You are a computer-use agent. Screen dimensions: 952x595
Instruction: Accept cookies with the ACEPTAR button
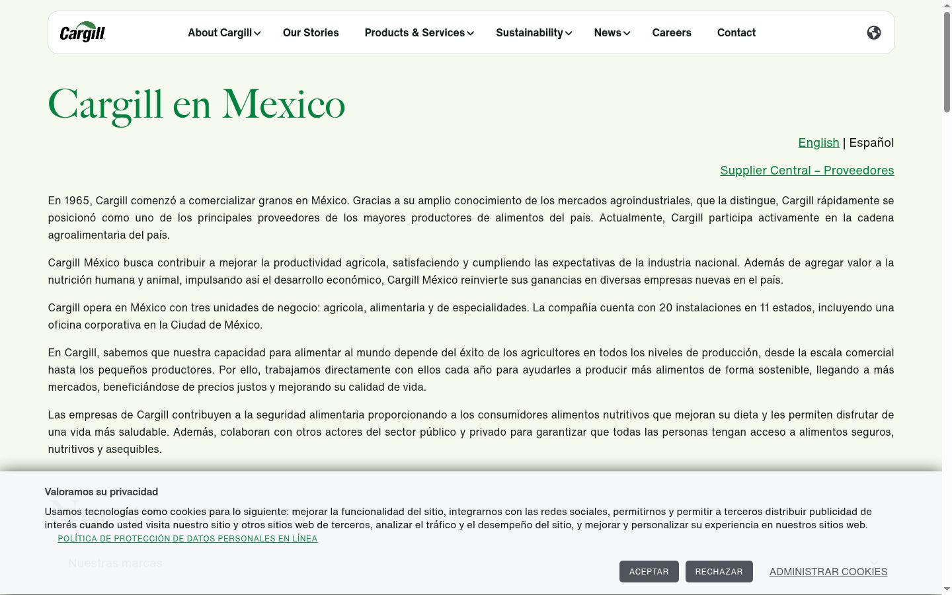click(649, 572)
